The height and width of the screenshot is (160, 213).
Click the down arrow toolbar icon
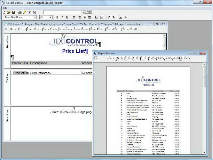coord(126,17)
